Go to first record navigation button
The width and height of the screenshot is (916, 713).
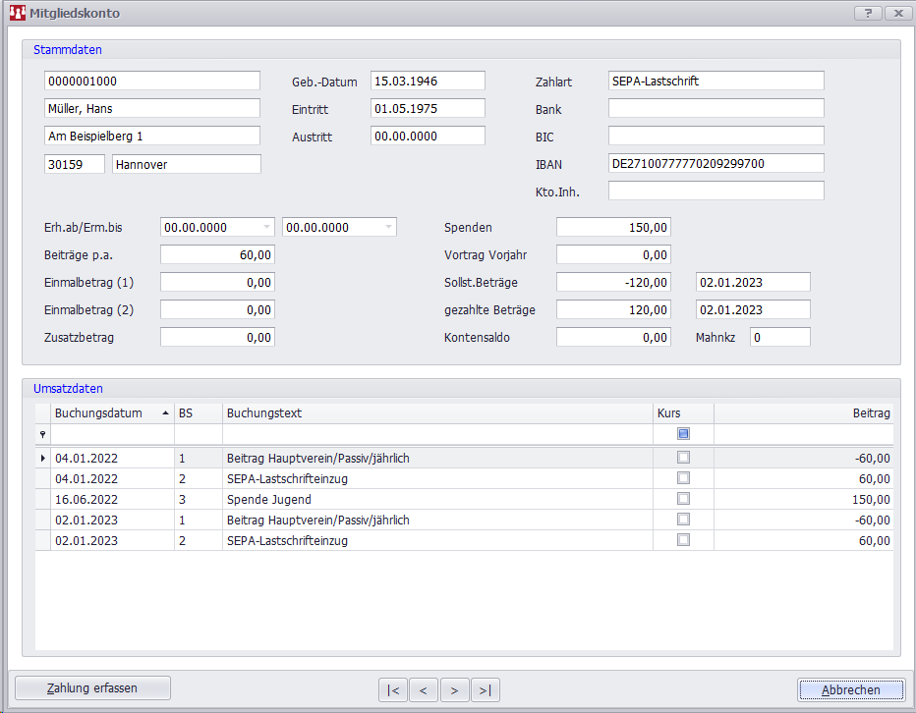coord(393,690)
